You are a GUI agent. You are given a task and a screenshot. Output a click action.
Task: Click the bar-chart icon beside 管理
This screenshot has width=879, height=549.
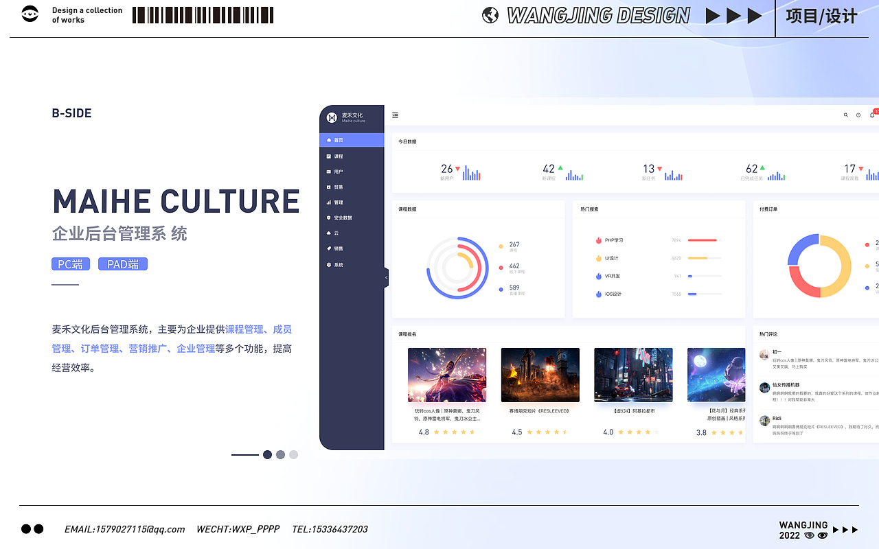[x=329, y=202]
